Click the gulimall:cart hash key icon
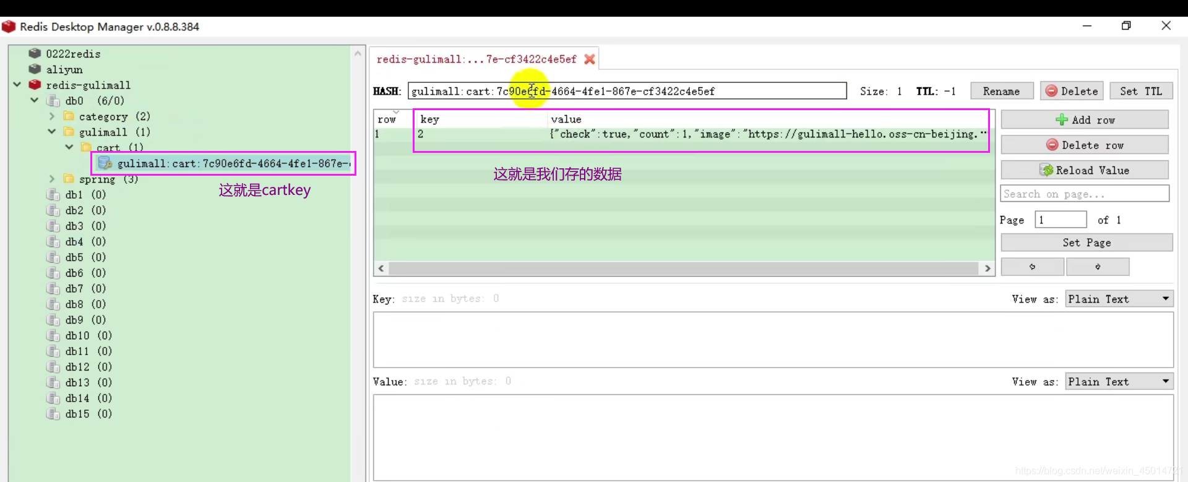This screenshot has width=1188, height=482. [x=105, y=163]
